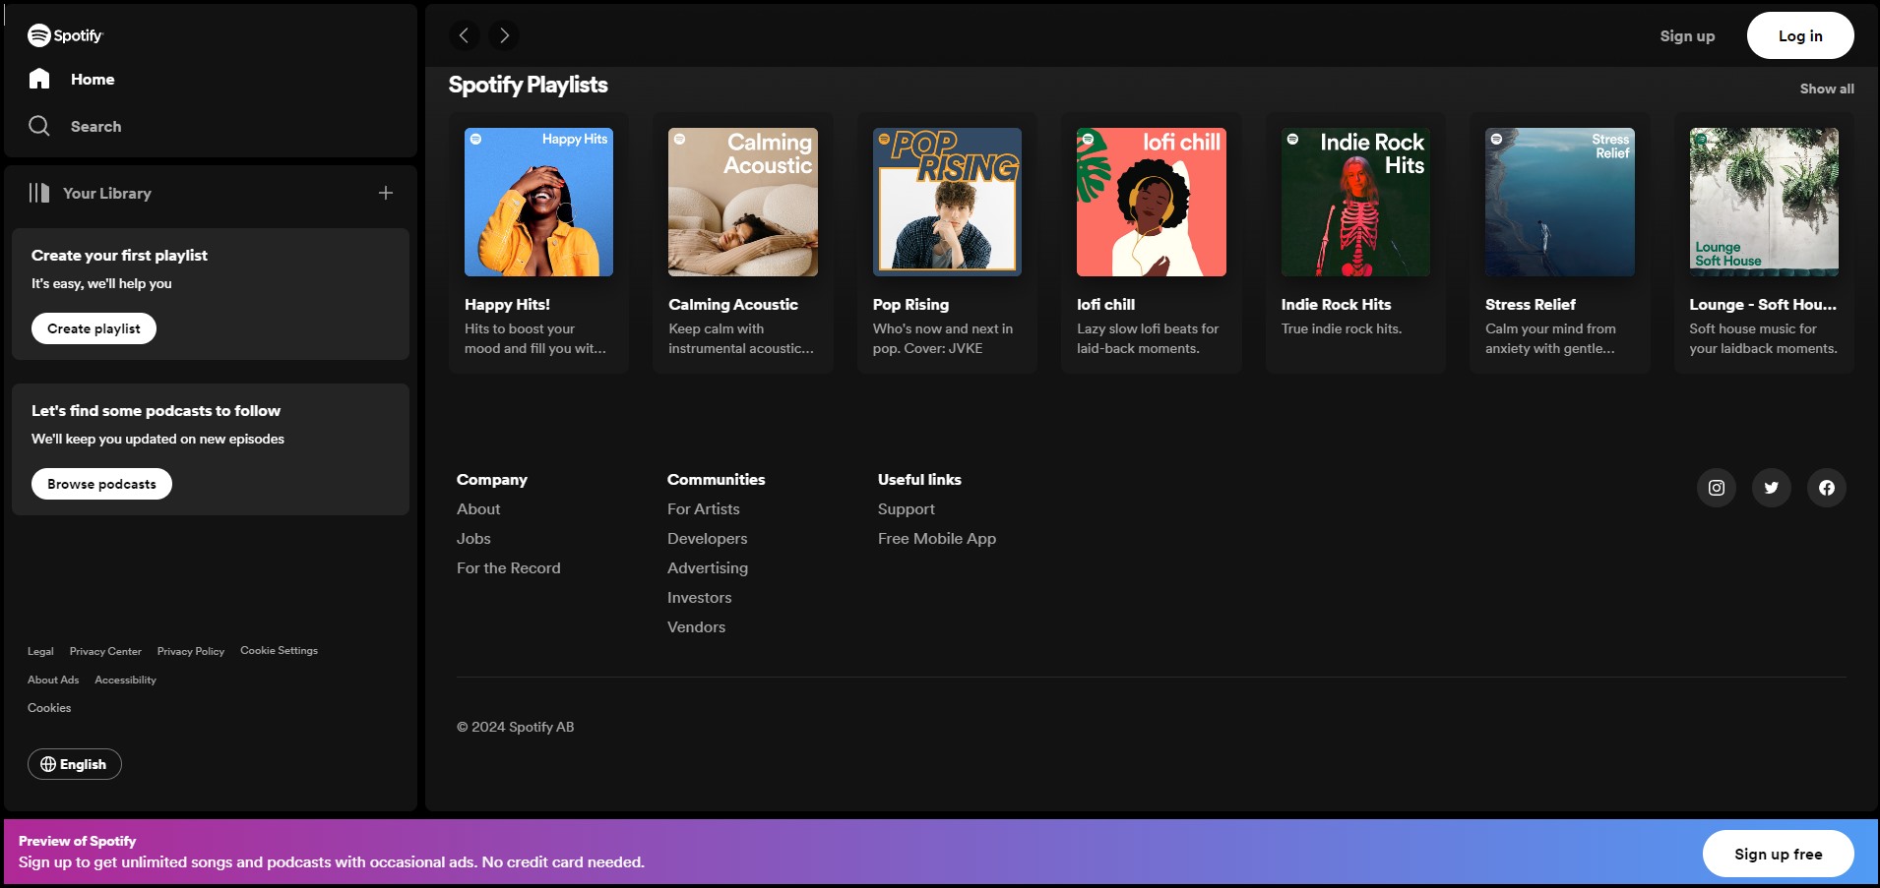
Task: Open Spotify's Twitter page icon
Action: pos(1772,488)
